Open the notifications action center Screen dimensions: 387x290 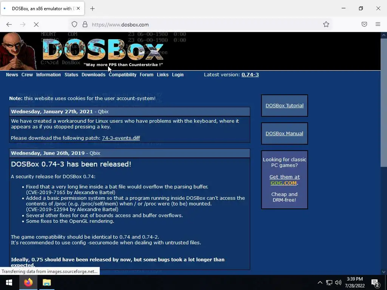(375, 282)
